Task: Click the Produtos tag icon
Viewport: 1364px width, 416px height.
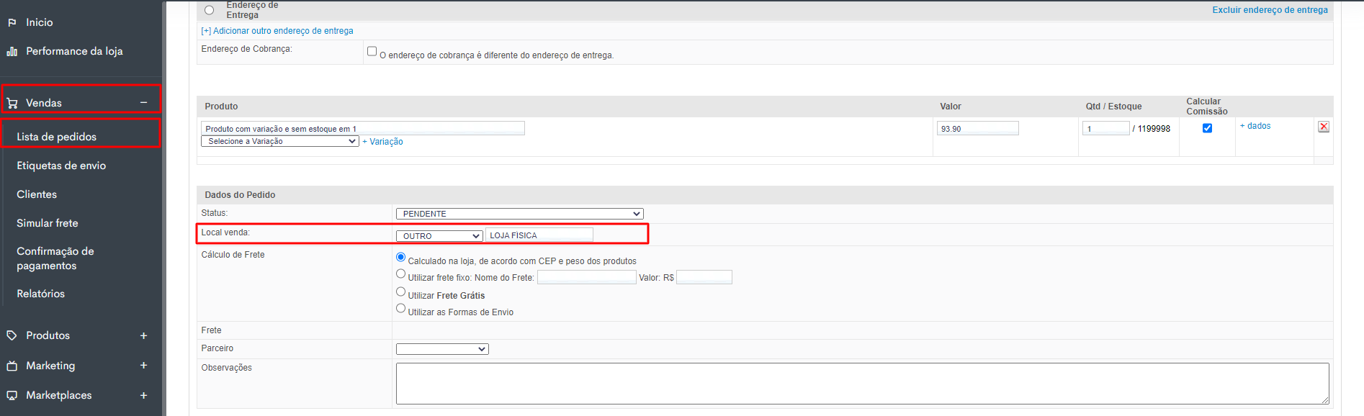Action: pos(12,335)
